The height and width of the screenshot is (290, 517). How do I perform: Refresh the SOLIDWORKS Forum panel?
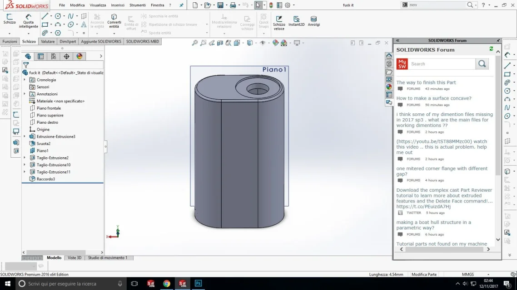coord(491,49)
